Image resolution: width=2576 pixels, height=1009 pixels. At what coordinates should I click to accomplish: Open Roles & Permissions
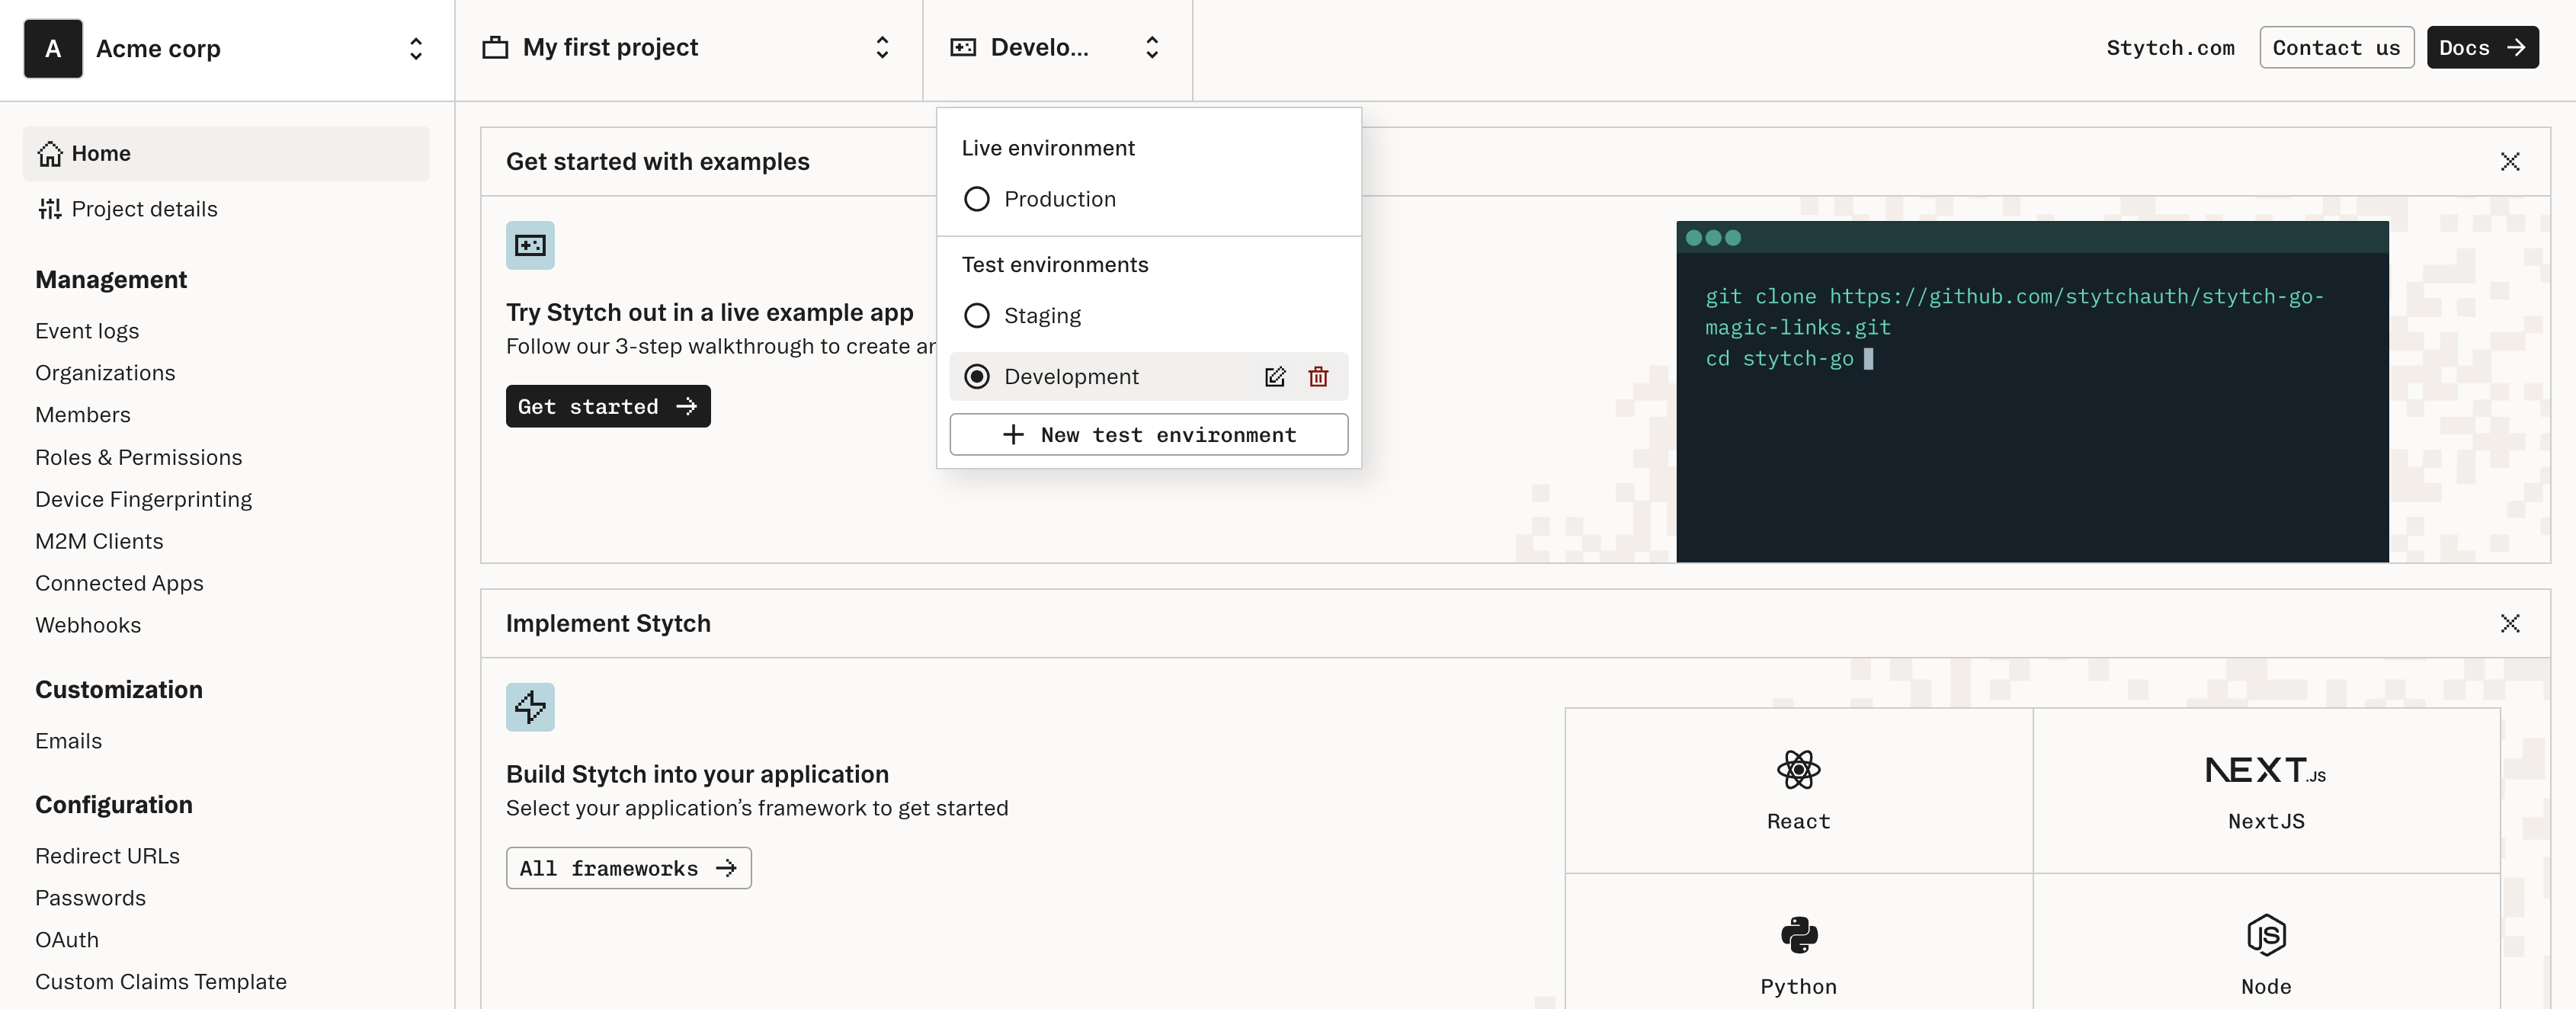(139, 458)
